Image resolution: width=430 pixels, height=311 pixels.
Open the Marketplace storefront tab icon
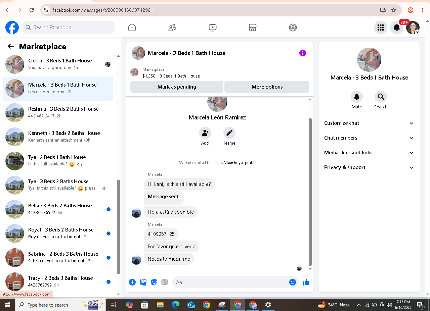click(x=253, y=28)
